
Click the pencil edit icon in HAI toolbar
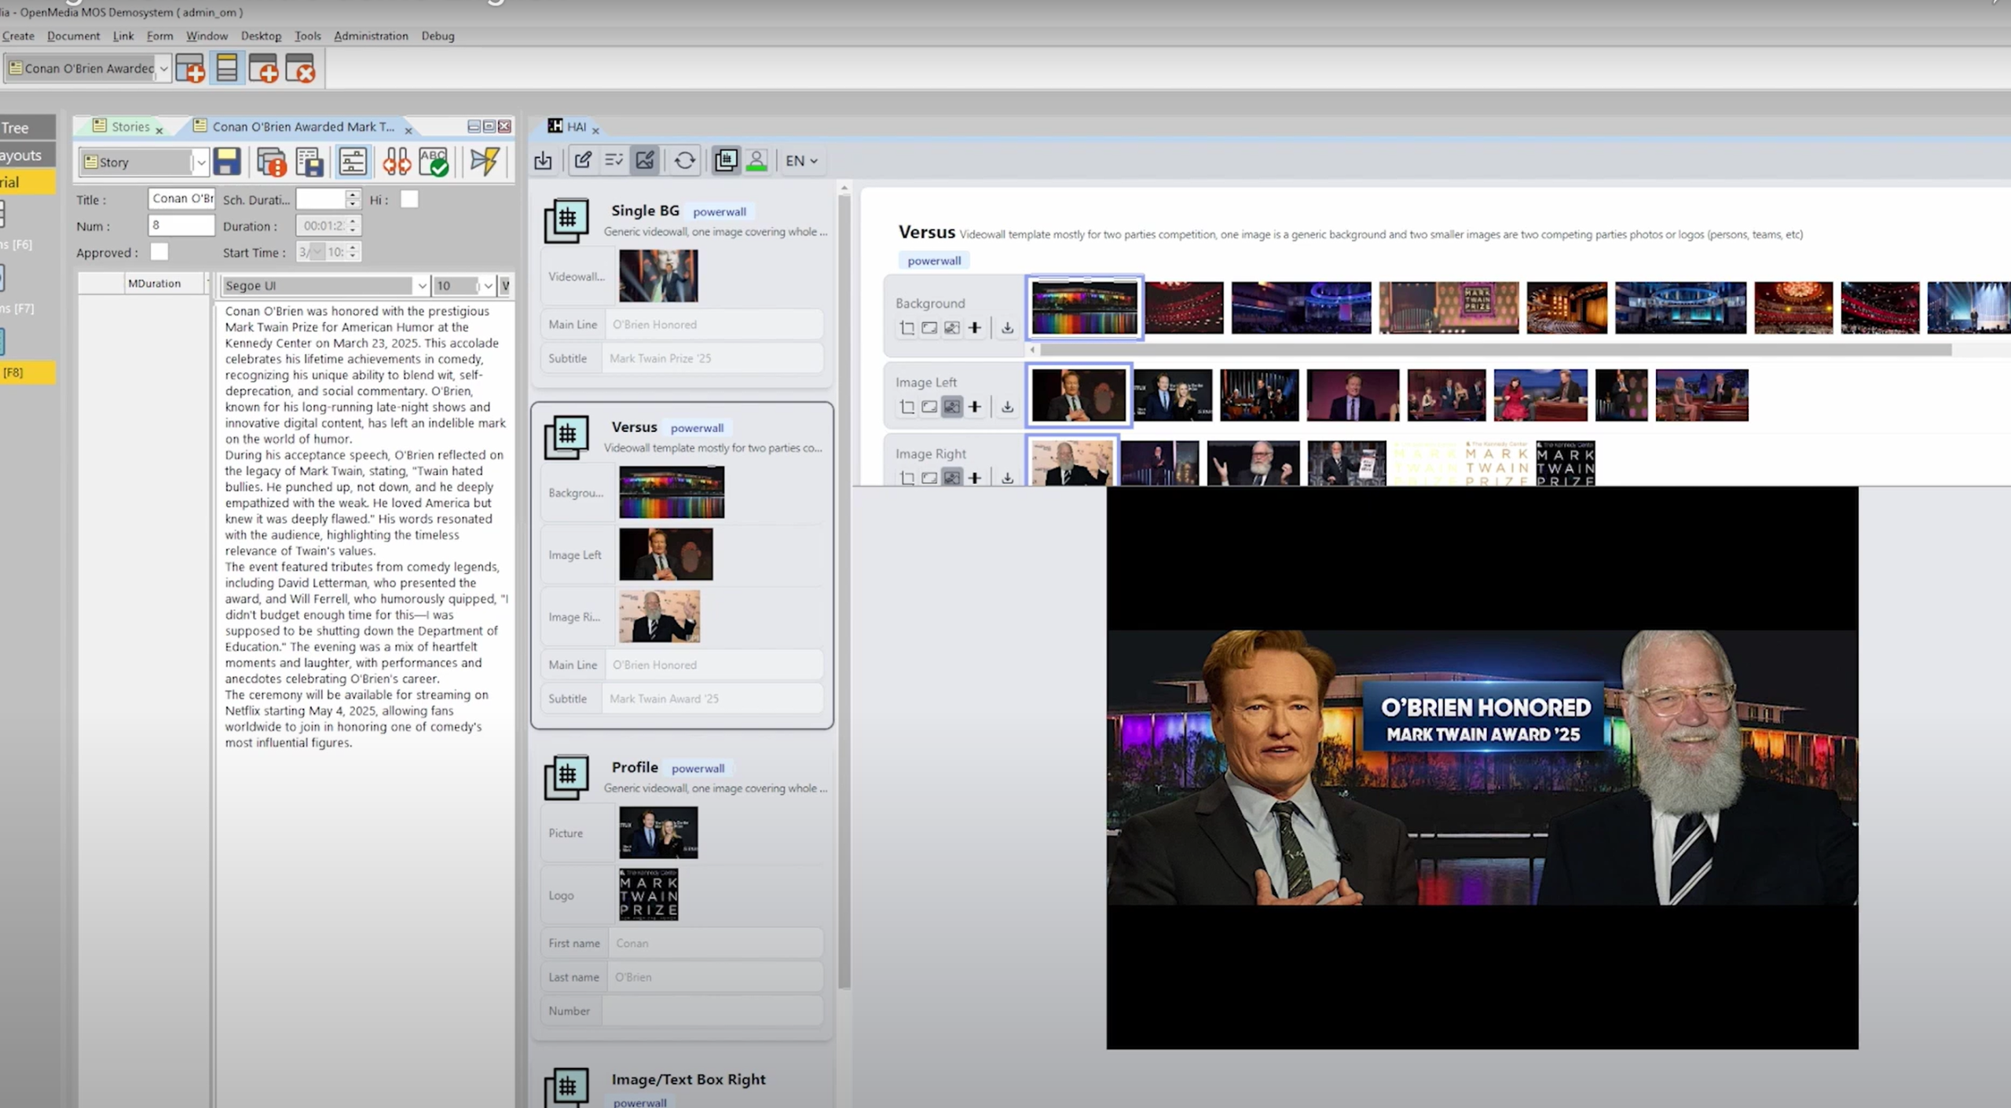(583, 160)
